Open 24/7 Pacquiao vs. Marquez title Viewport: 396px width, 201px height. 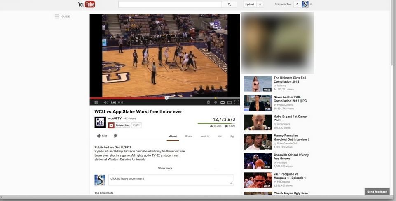tap(290, 176)
